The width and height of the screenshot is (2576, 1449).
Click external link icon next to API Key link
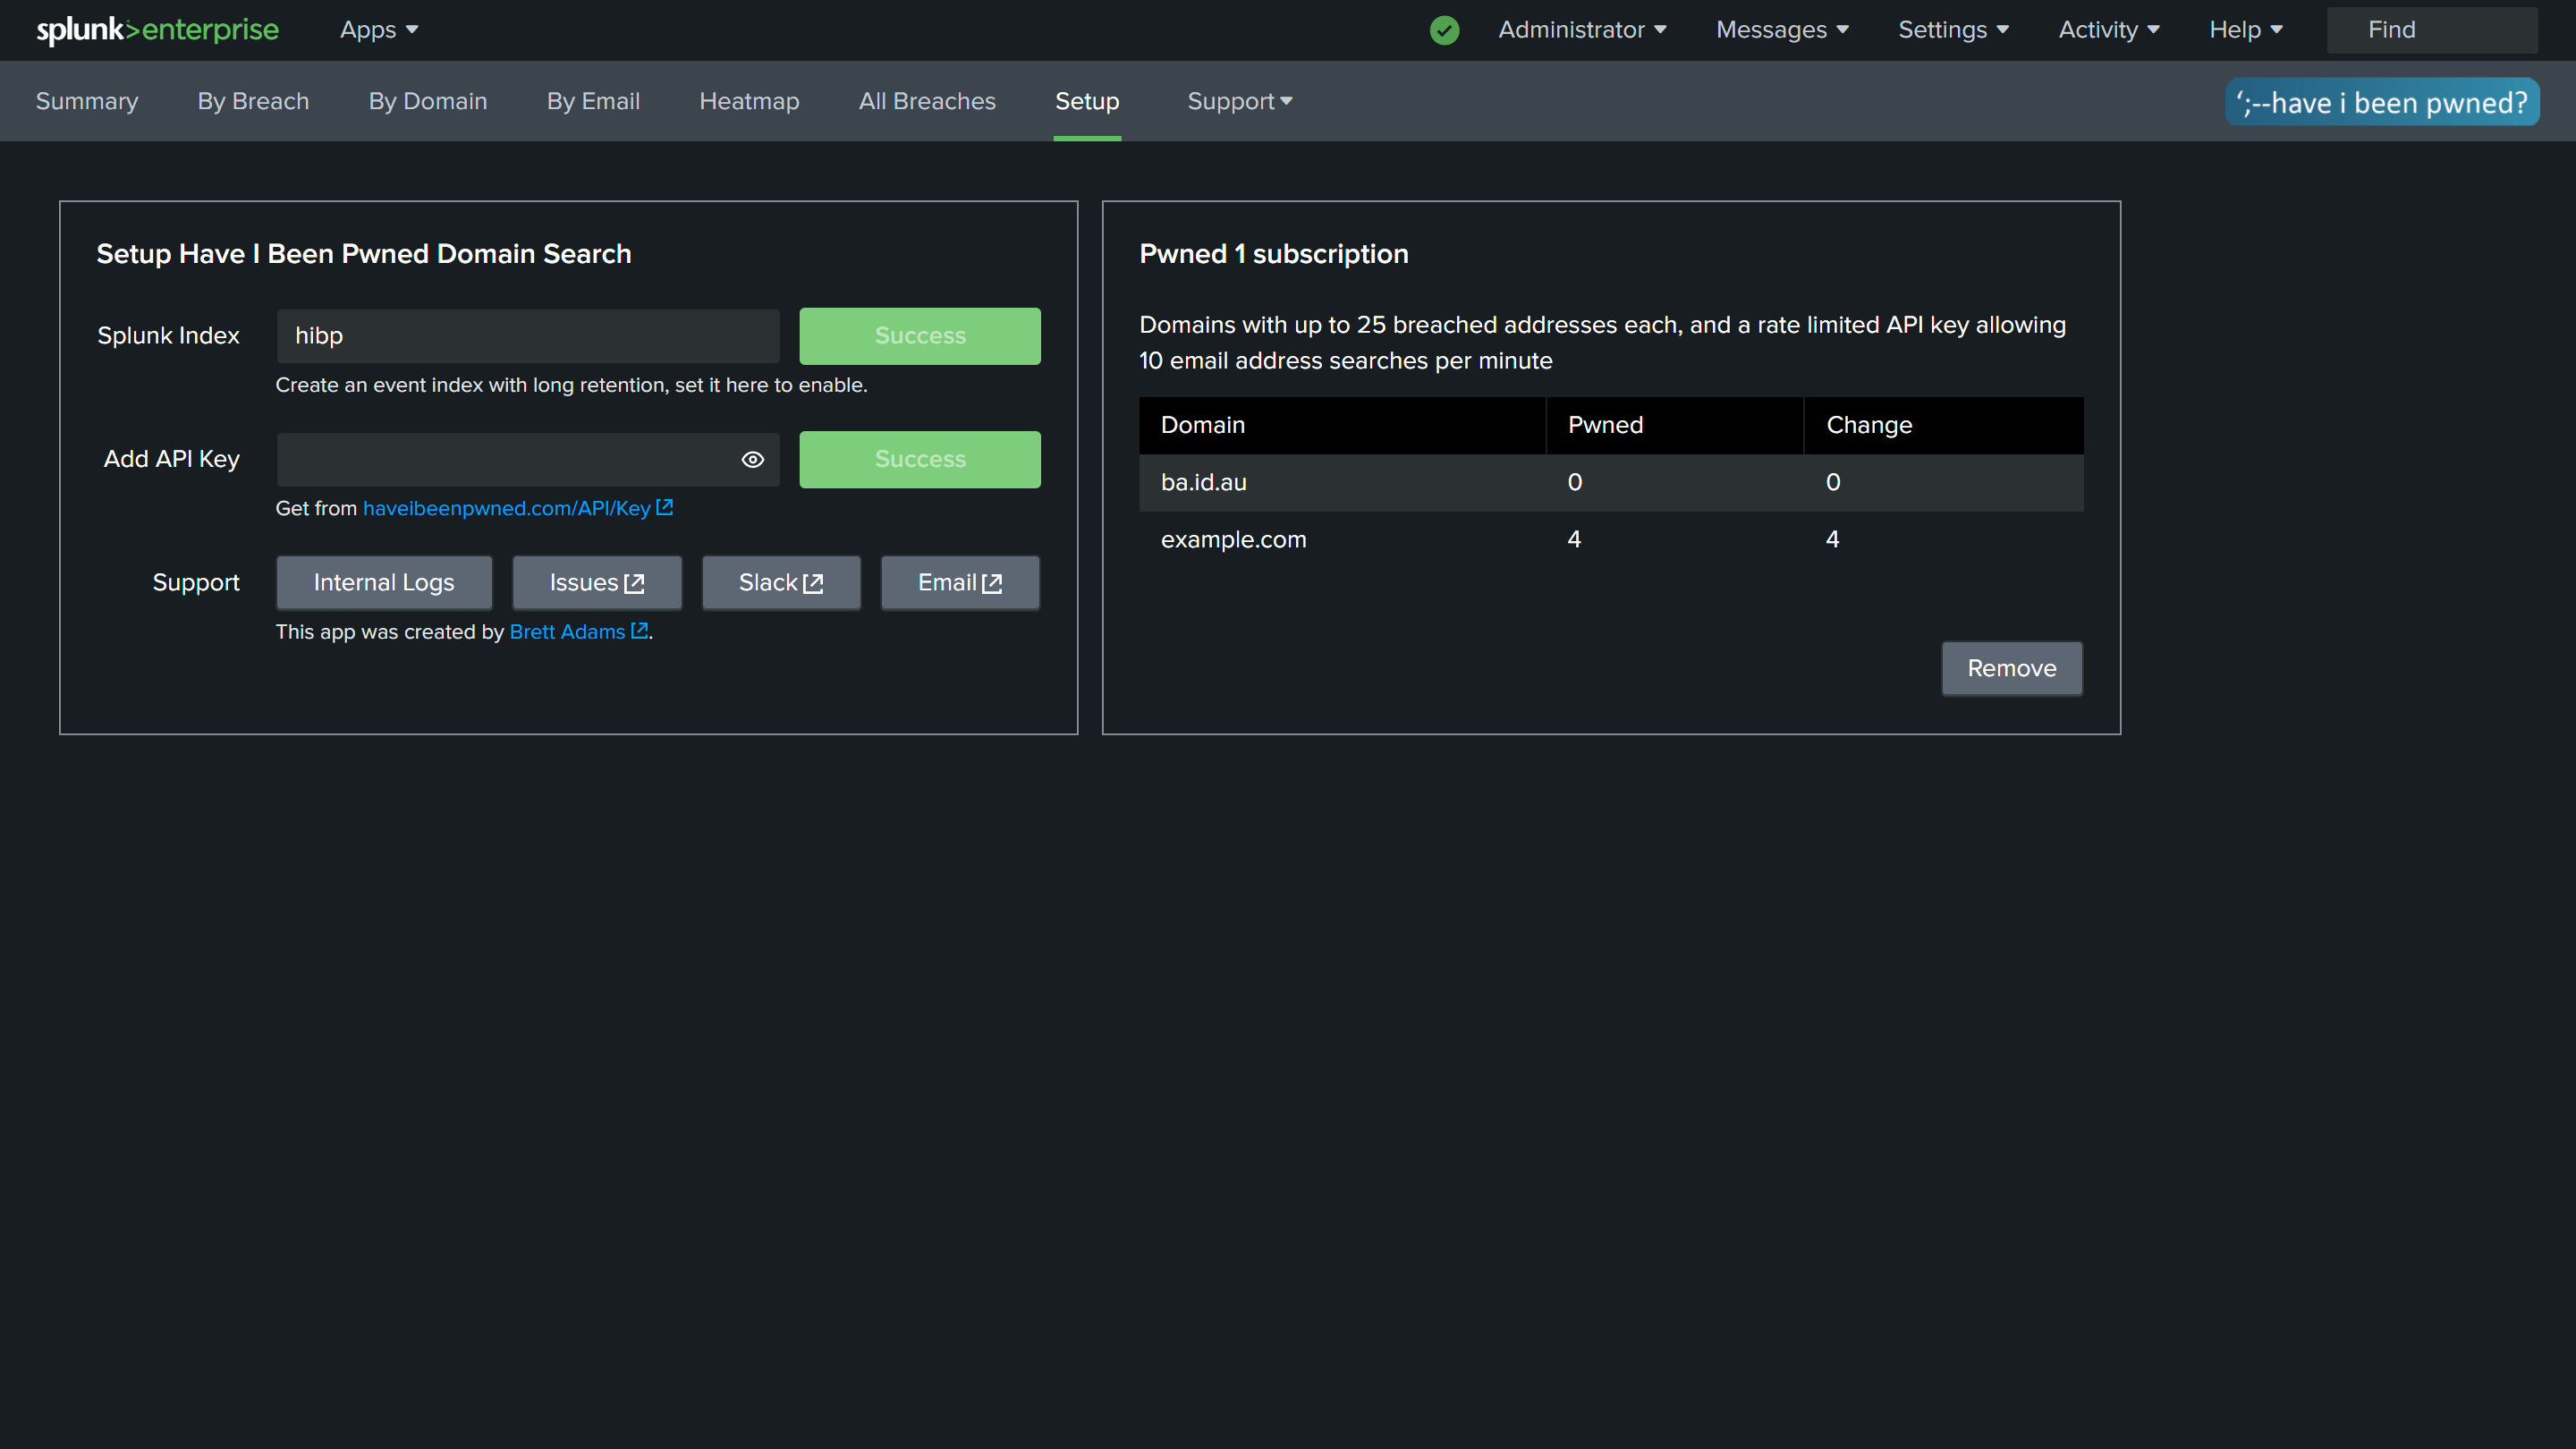pos(665,508)
